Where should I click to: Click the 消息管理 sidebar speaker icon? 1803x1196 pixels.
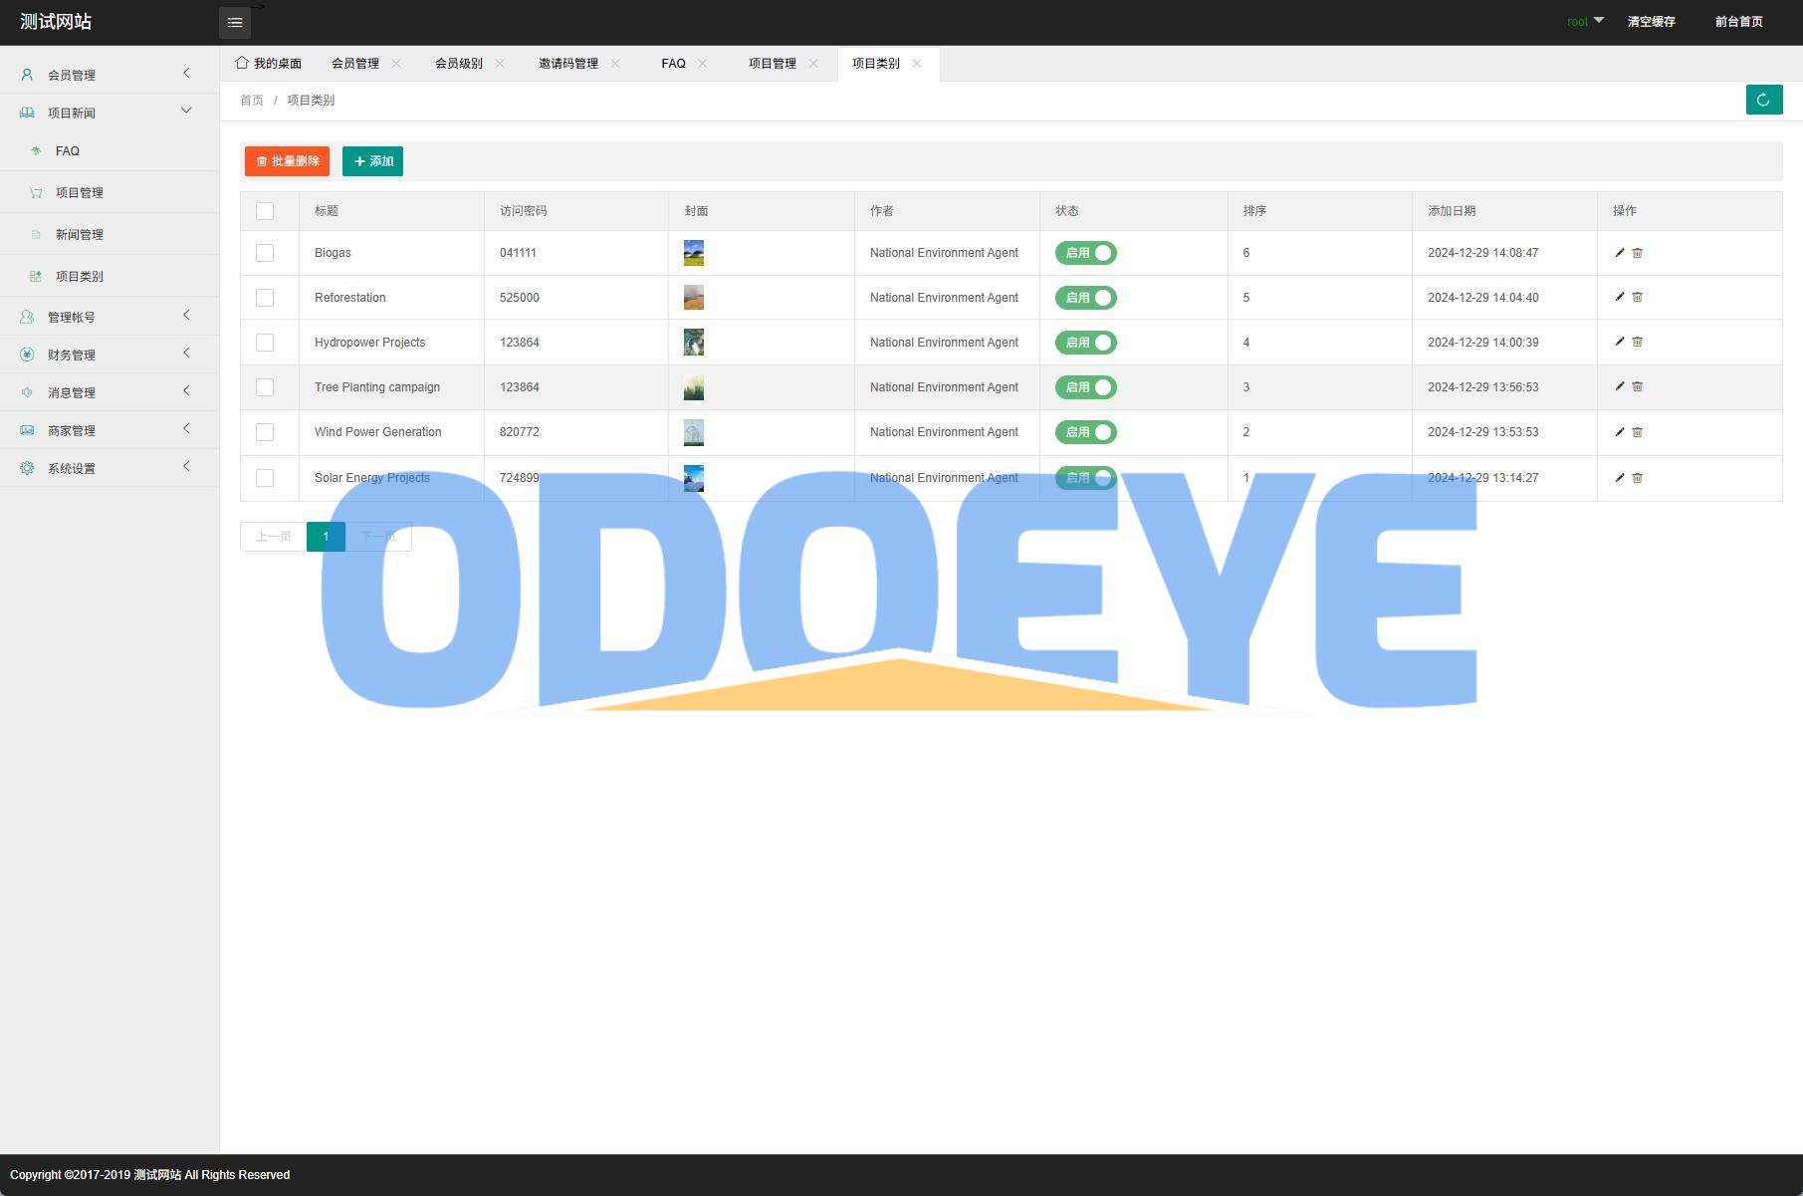[27, 392]
